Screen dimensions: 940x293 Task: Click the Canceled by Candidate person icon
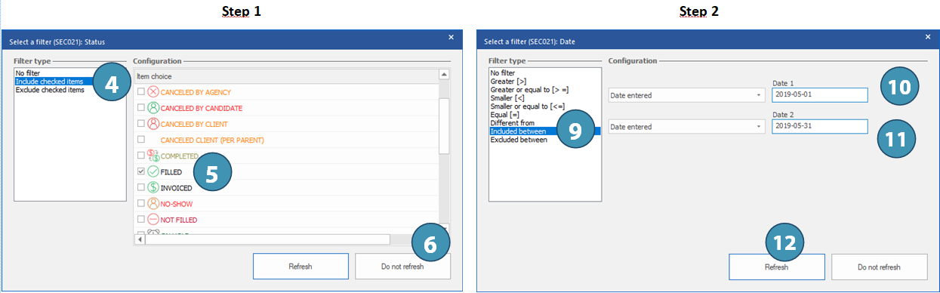pyautogui.click(x=153, y=108)
